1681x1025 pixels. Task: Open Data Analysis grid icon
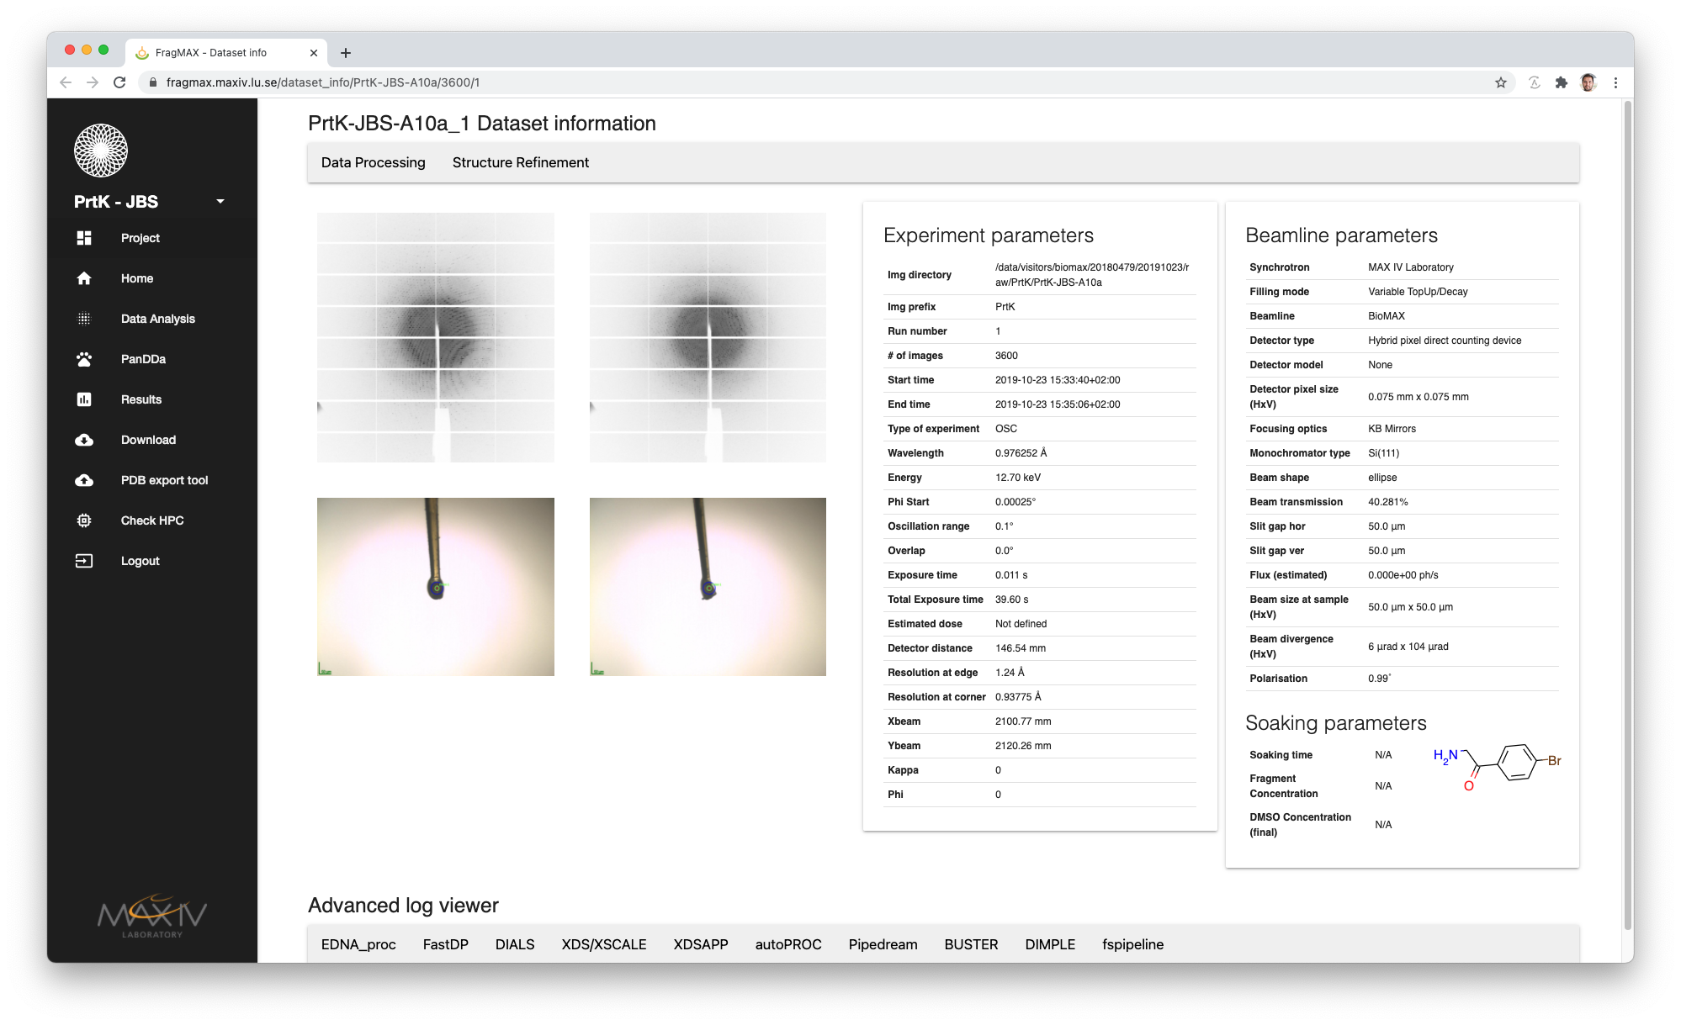pyautogui.click(x=84, y=319)
